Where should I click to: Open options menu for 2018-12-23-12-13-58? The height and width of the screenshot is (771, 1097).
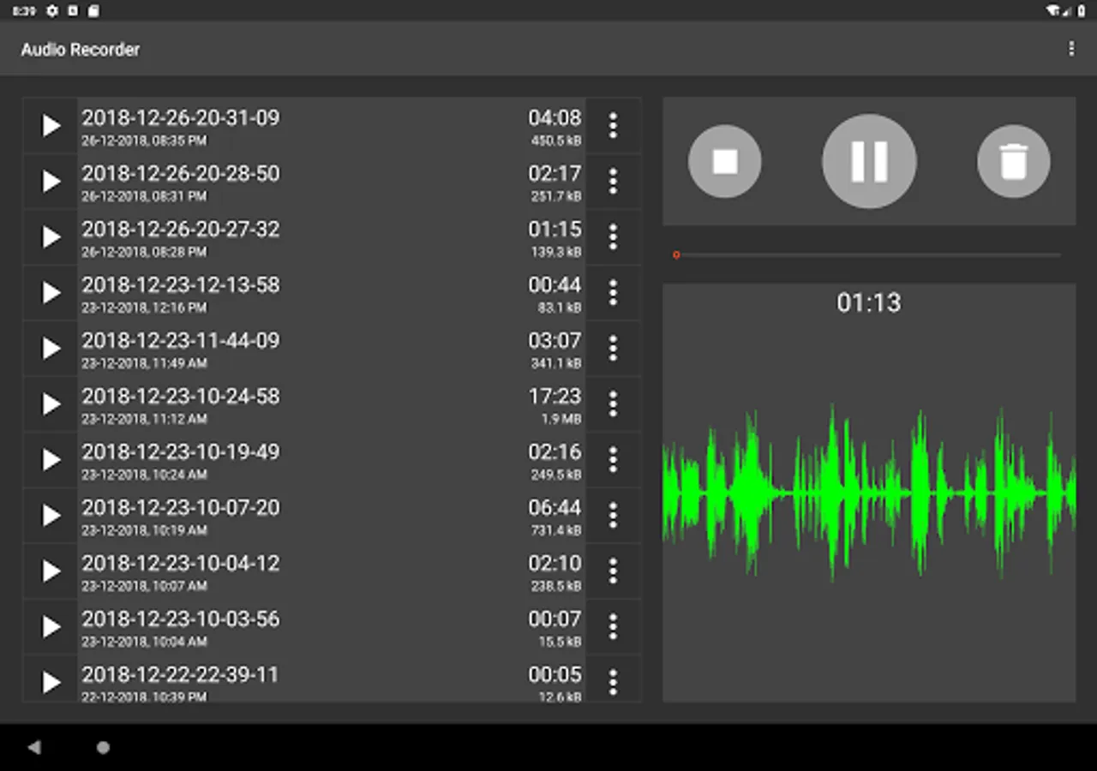(613, 293)
